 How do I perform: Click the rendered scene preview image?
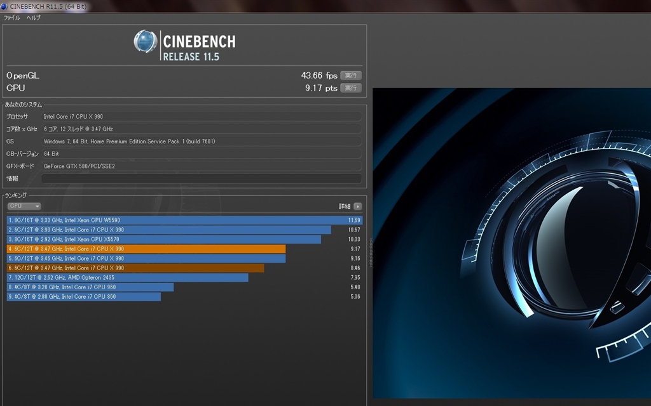pyautogui.click(x=512, y=243)
